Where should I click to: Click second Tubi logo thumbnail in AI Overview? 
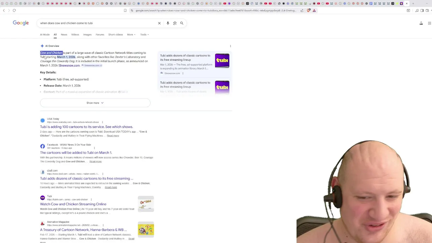click(222, 87)
